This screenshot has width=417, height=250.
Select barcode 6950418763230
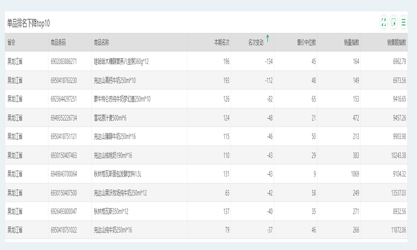coord(64,80)
